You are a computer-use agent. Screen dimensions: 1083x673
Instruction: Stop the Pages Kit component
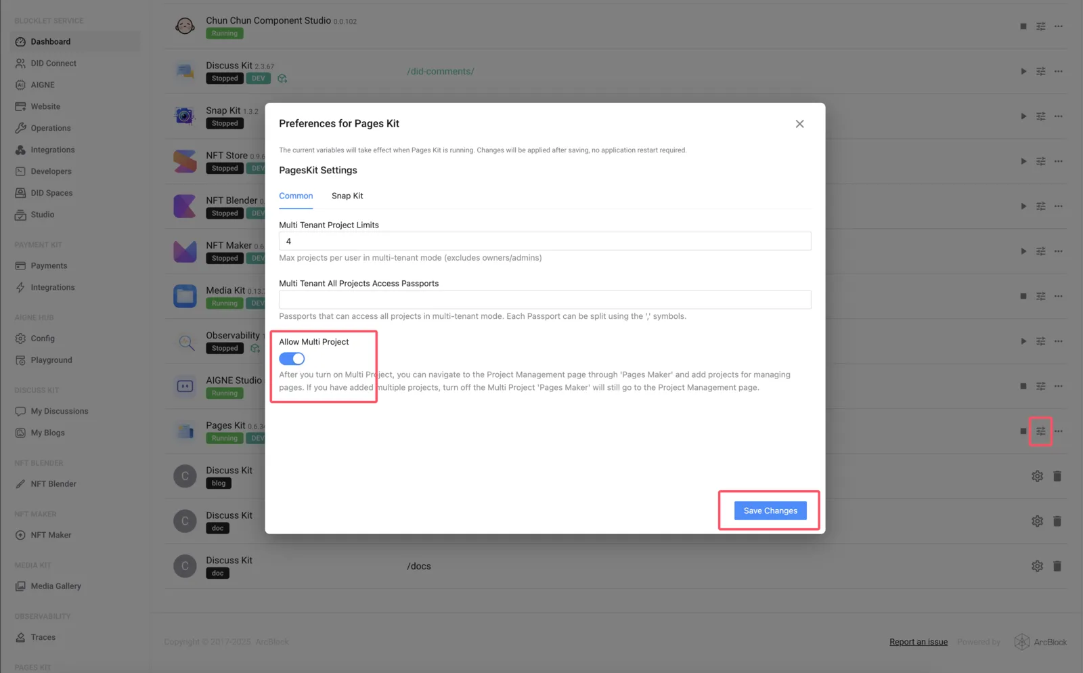(x=1023, y=431)
